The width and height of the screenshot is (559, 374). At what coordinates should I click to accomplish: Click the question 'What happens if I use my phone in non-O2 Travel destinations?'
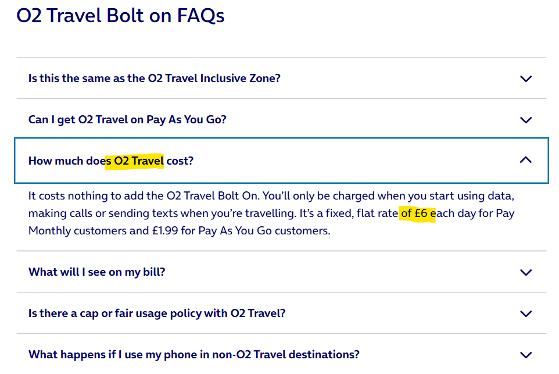pyautogui.click(x=193, y=354)
